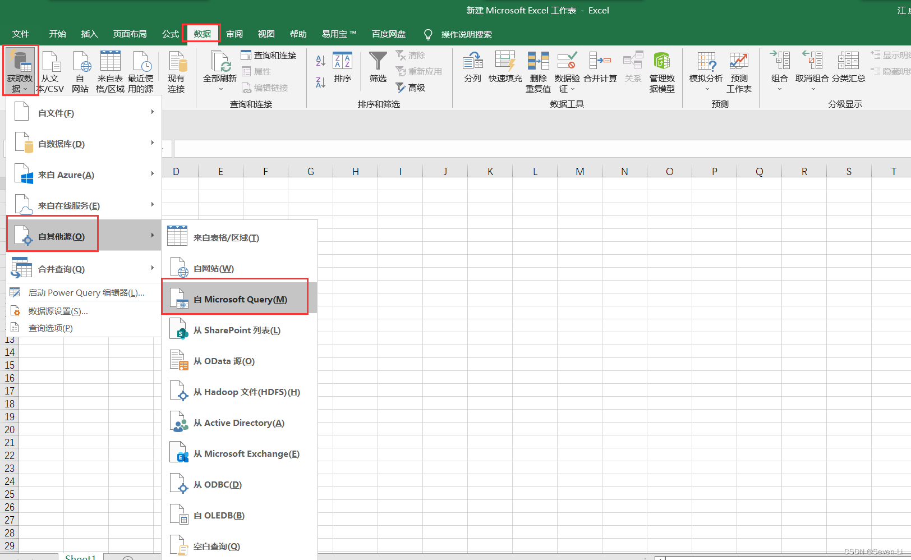
Task: Switch to the 审阅 tab
Action: (x=234, y=34)
